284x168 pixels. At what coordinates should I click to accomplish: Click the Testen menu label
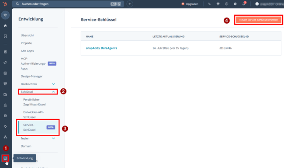25,138
